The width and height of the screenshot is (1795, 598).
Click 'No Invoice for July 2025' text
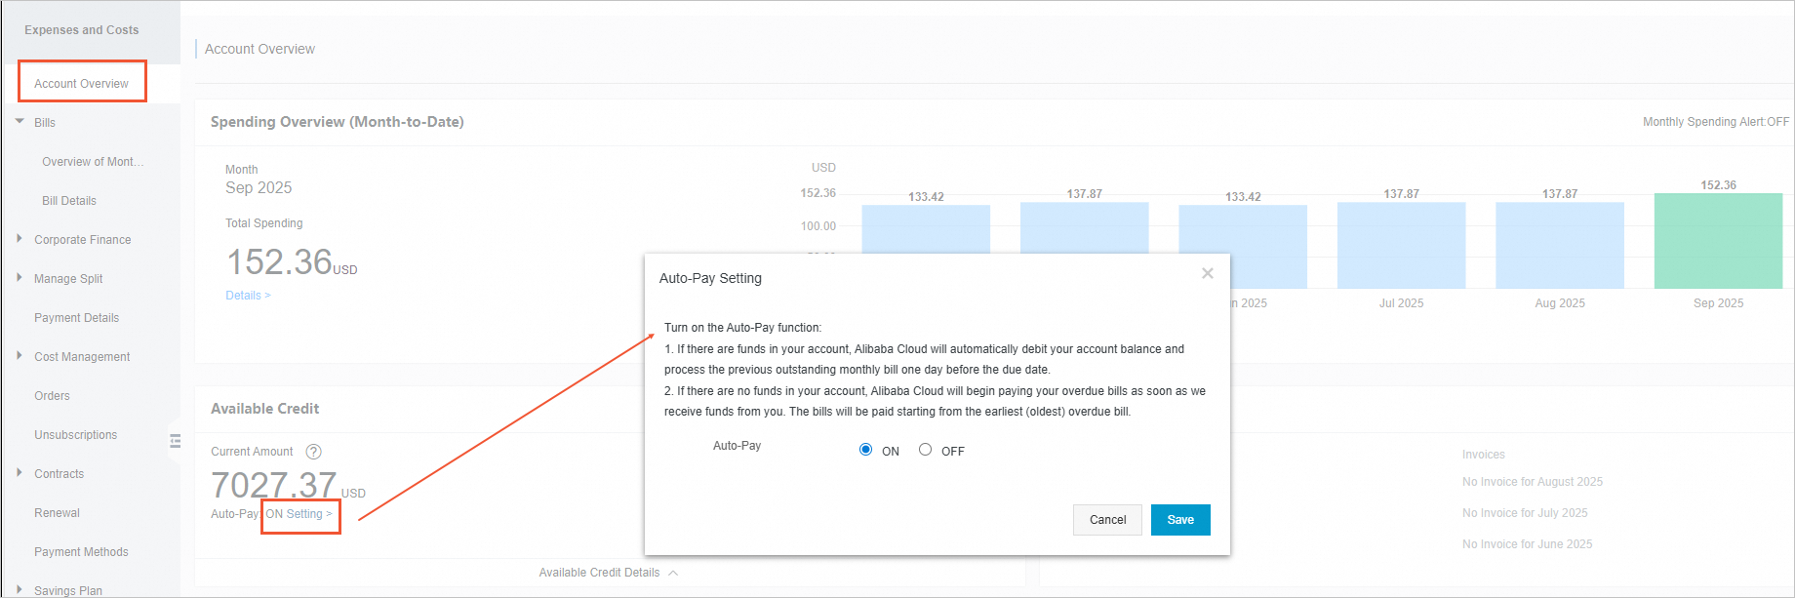(1525, 513)
